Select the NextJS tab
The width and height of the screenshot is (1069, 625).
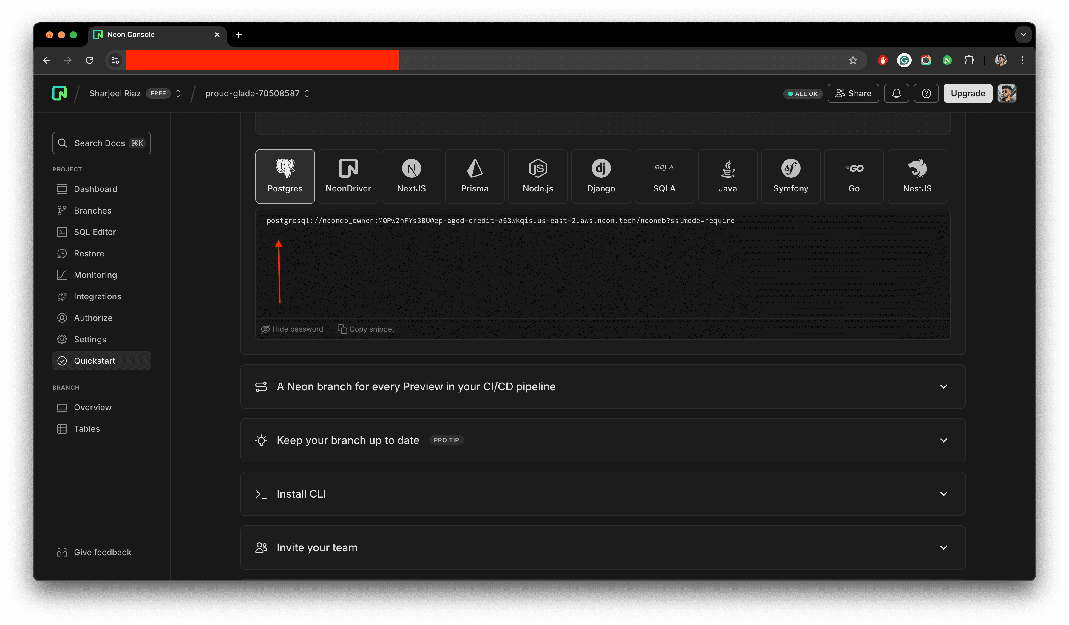411,177
